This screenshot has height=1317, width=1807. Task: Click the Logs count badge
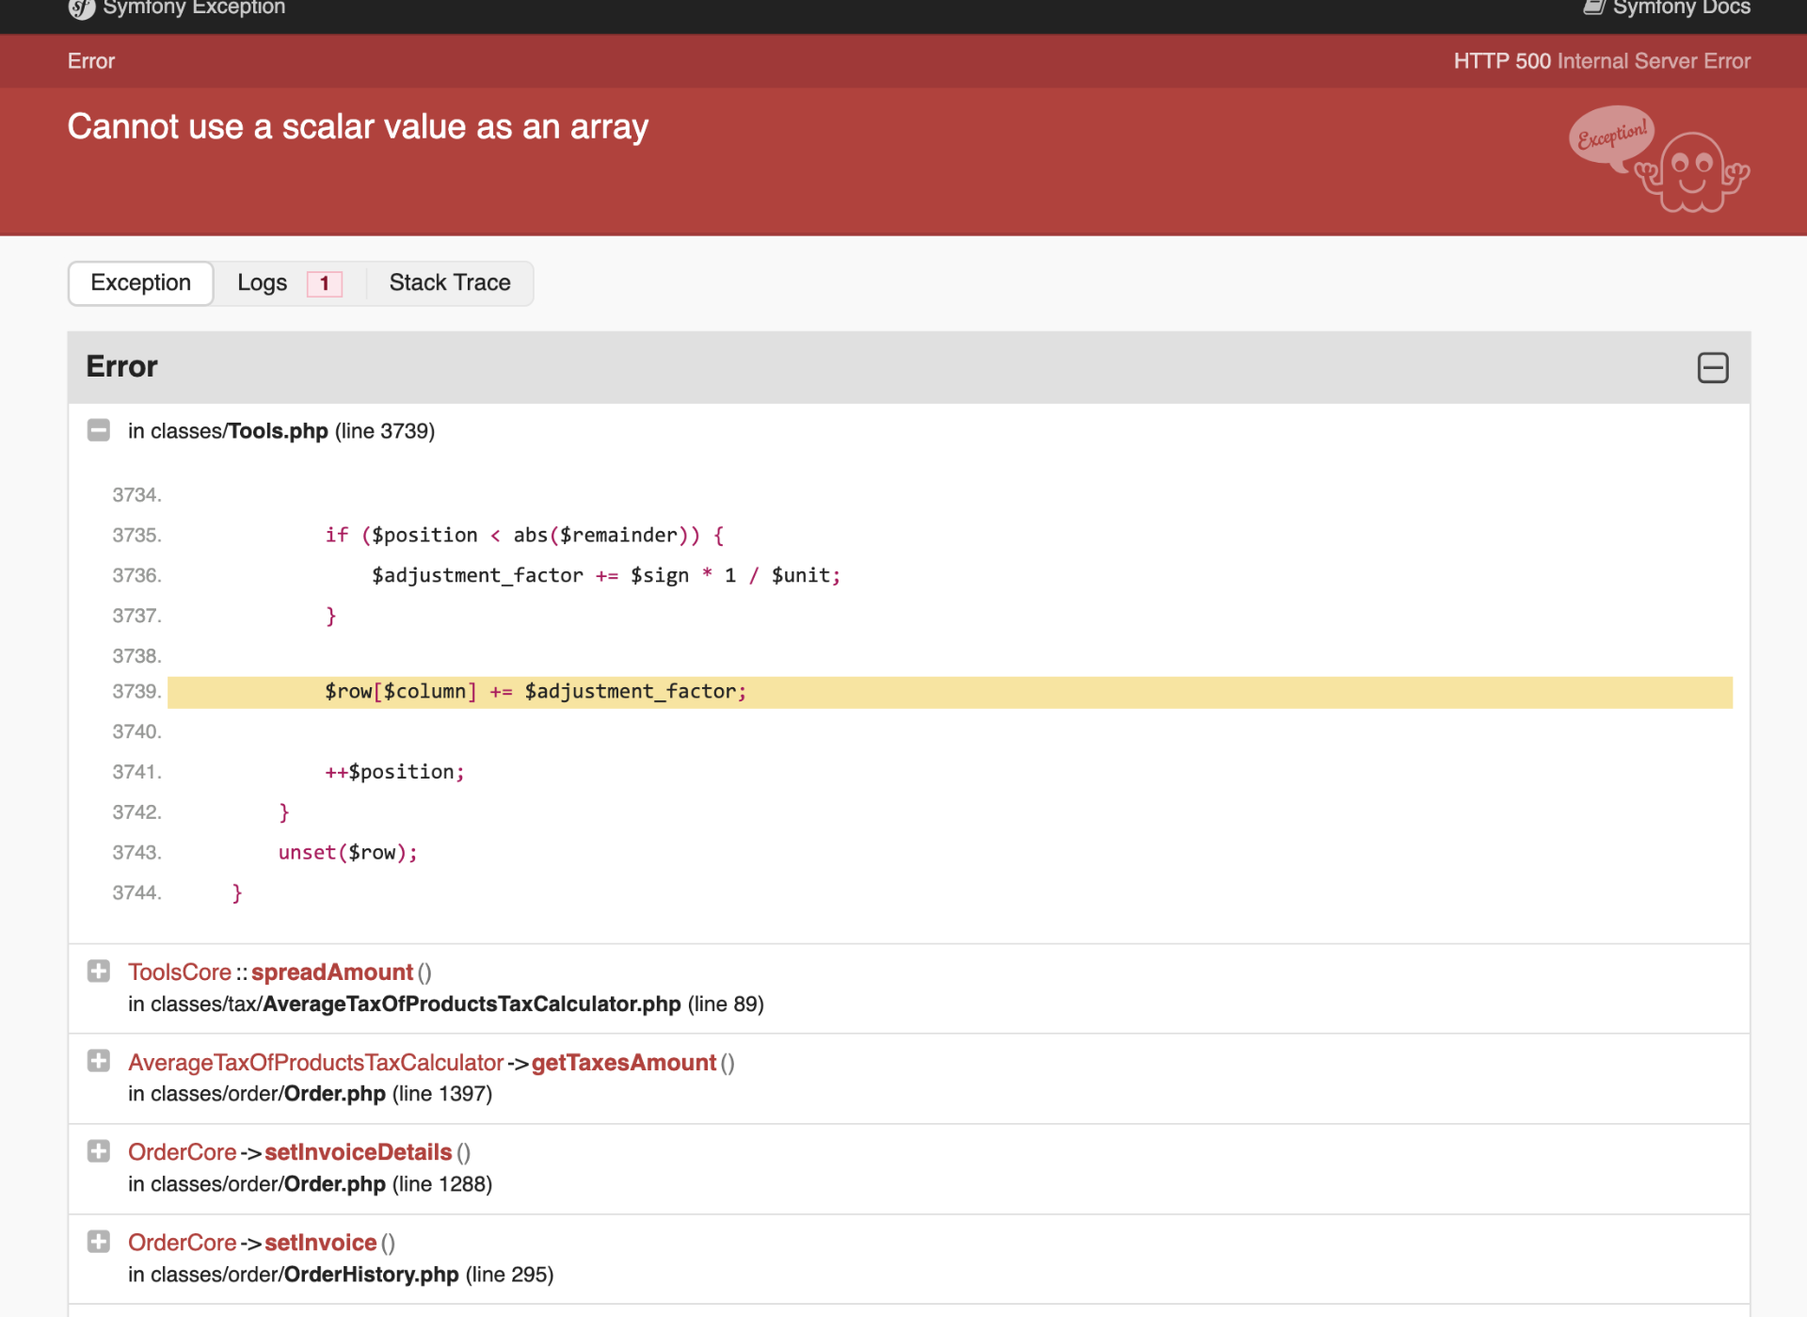point(325,283)
